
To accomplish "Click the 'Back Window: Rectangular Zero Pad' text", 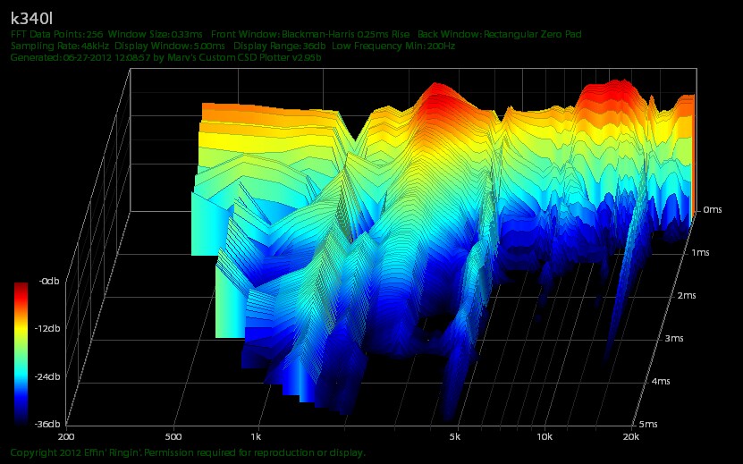I will (500, 34).
